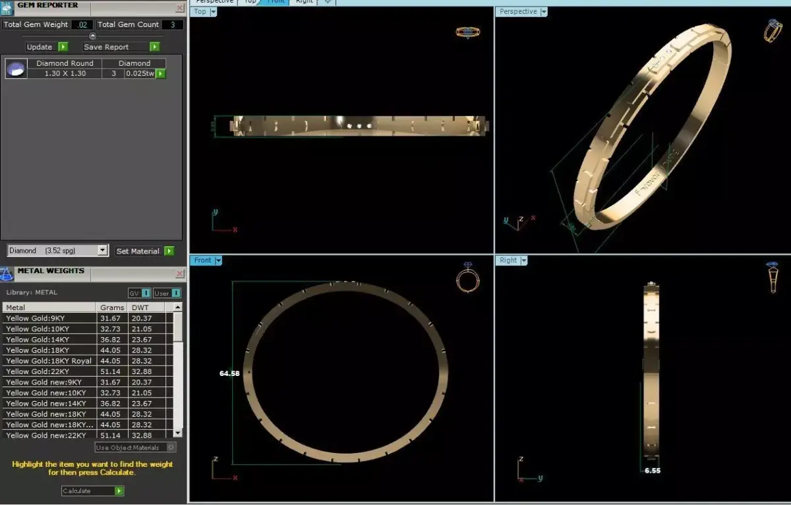Image resolution: width=791 pixels, height=505 pixels.
Task: Click the green arrow beside Save Report
Action: point(154,47)
